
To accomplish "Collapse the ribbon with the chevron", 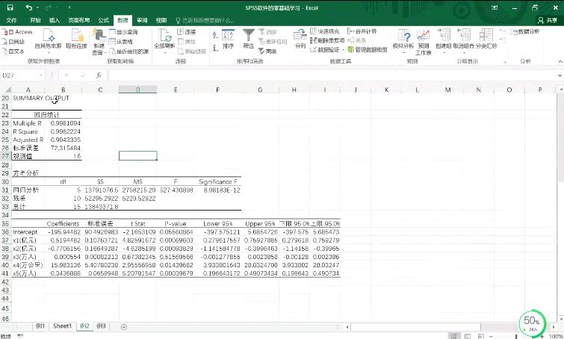I will (x=560, y=62).
